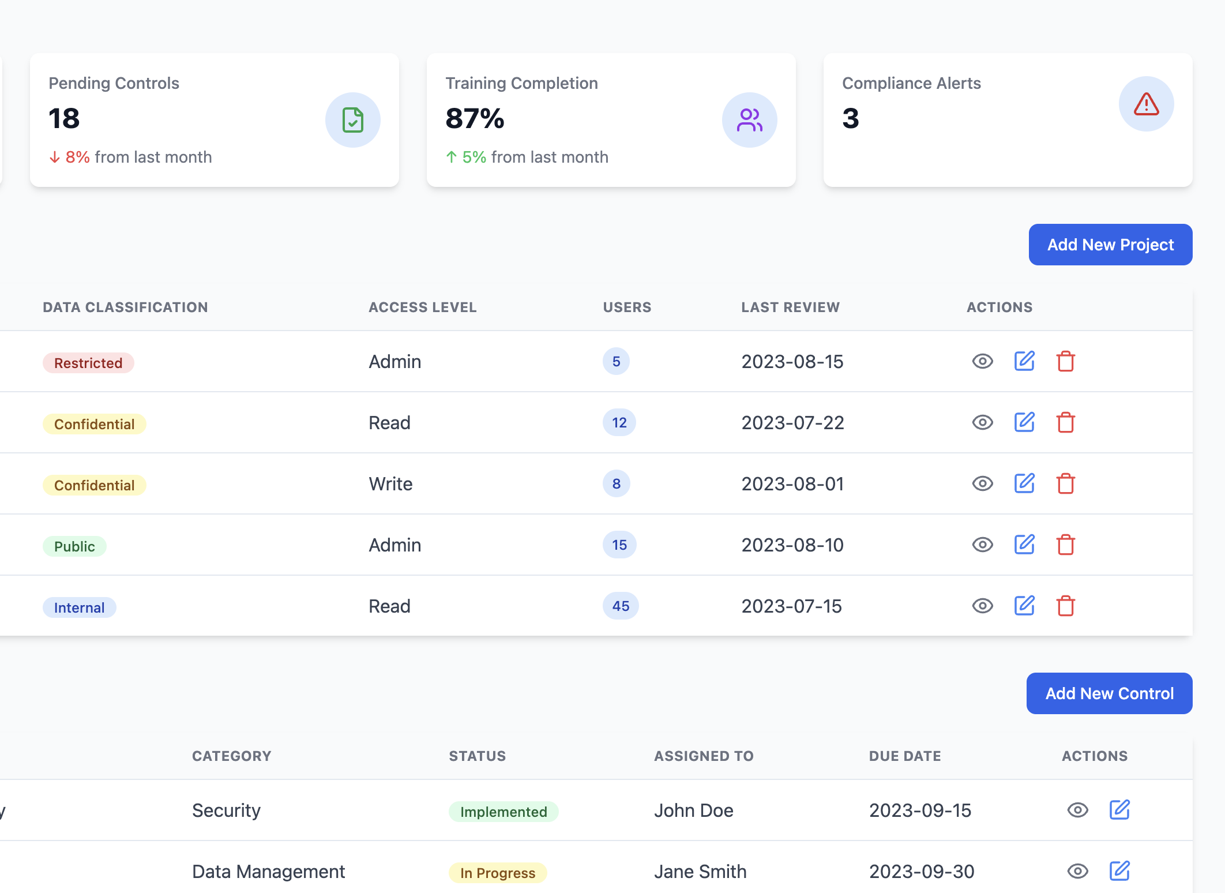View the Public Admin row eye icon

coord(982,545)
